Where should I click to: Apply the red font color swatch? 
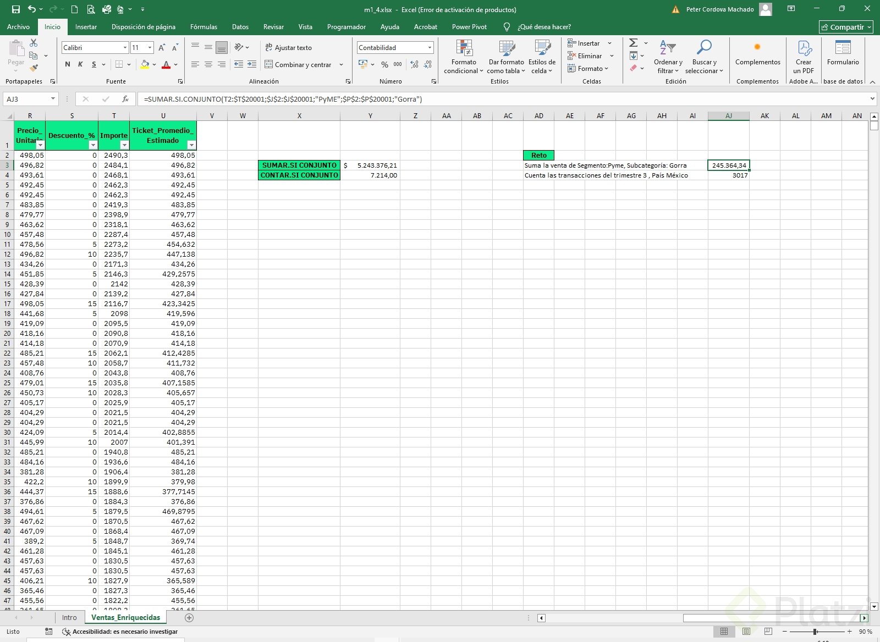pyautogui.click(x=166, y=64)
